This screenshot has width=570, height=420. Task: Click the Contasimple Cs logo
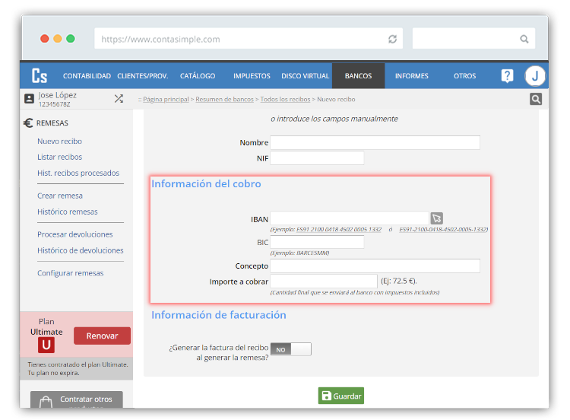(x=40, y=75)
